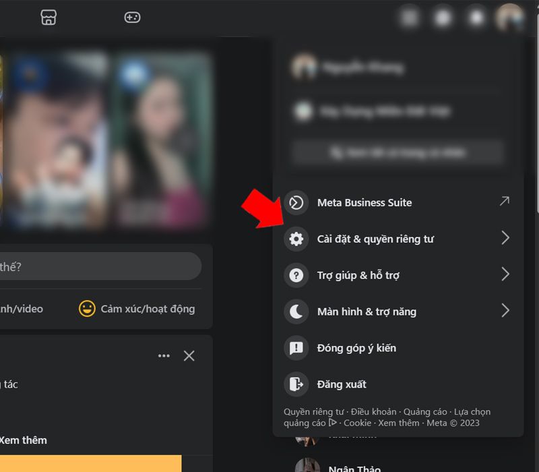
Task: Click the Meta Business Suite icon
Action: tap(296, 202)
